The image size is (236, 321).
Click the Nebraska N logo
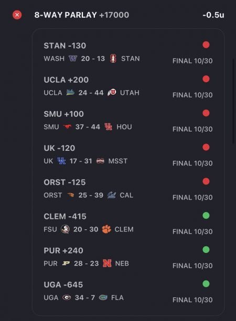[107, 263]
